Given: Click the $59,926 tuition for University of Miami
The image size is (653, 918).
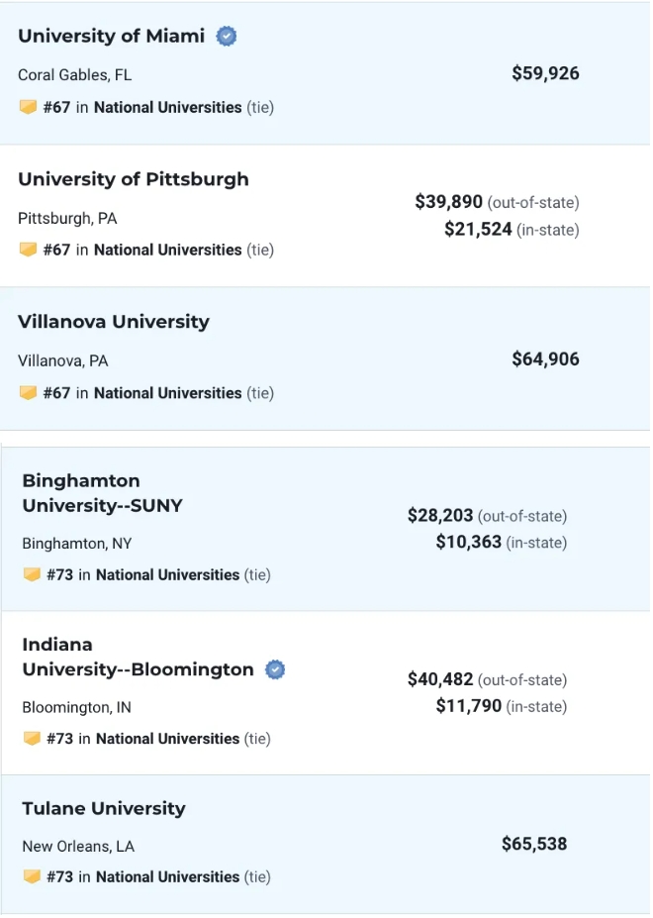Looking at the screenshot, I should (x=545, y=73).
